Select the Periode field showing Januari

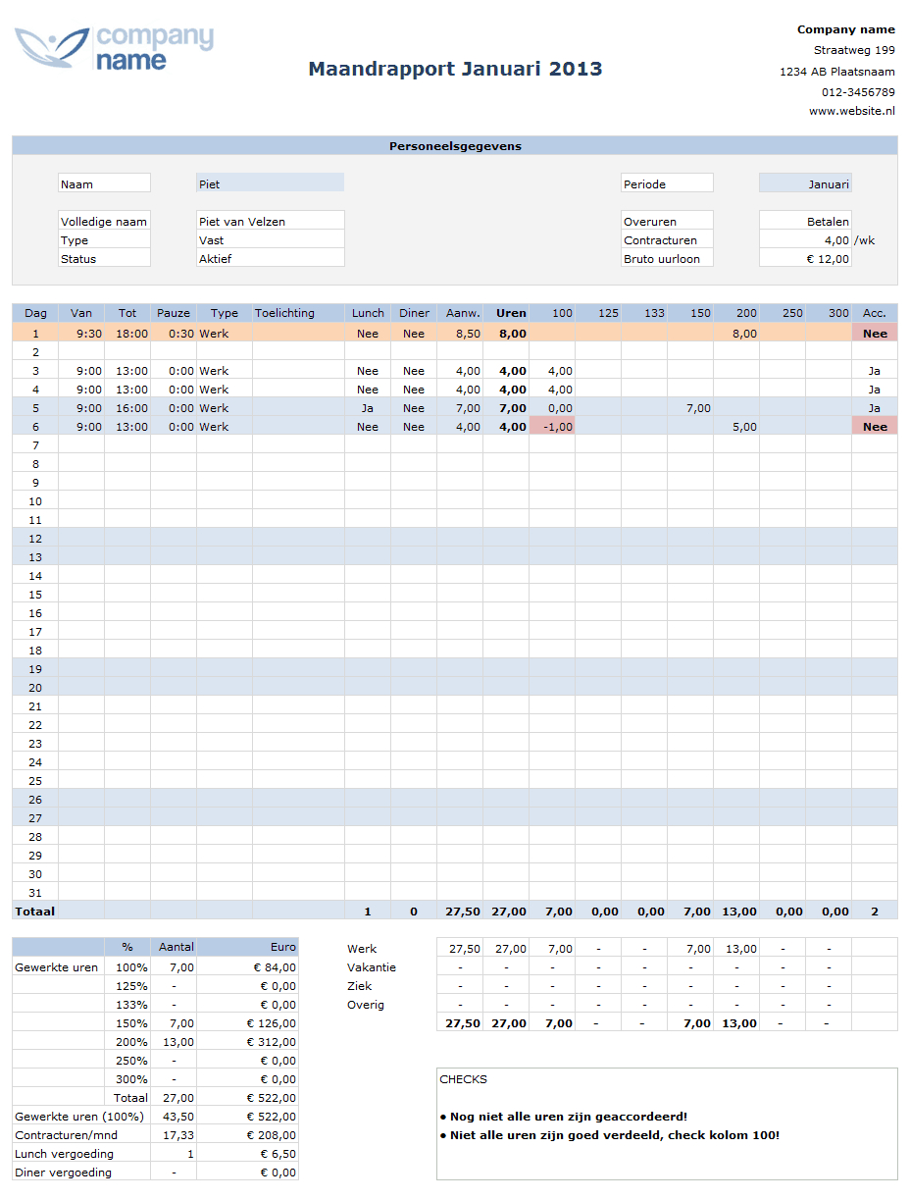pos(805,183)
